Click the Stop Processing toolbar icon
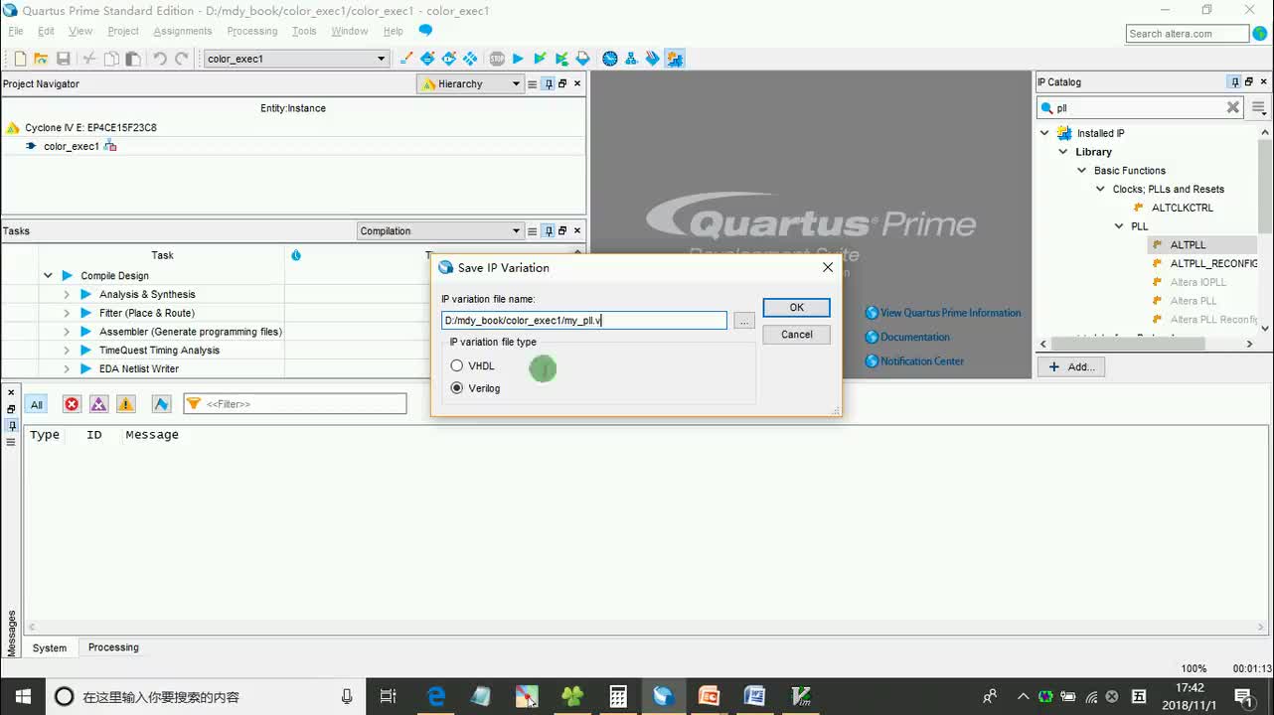 coord(497,59)
